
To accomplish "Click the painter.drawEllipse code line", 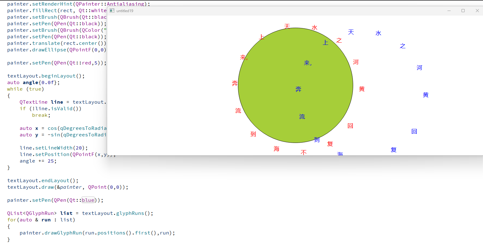I will pos(57,50).
